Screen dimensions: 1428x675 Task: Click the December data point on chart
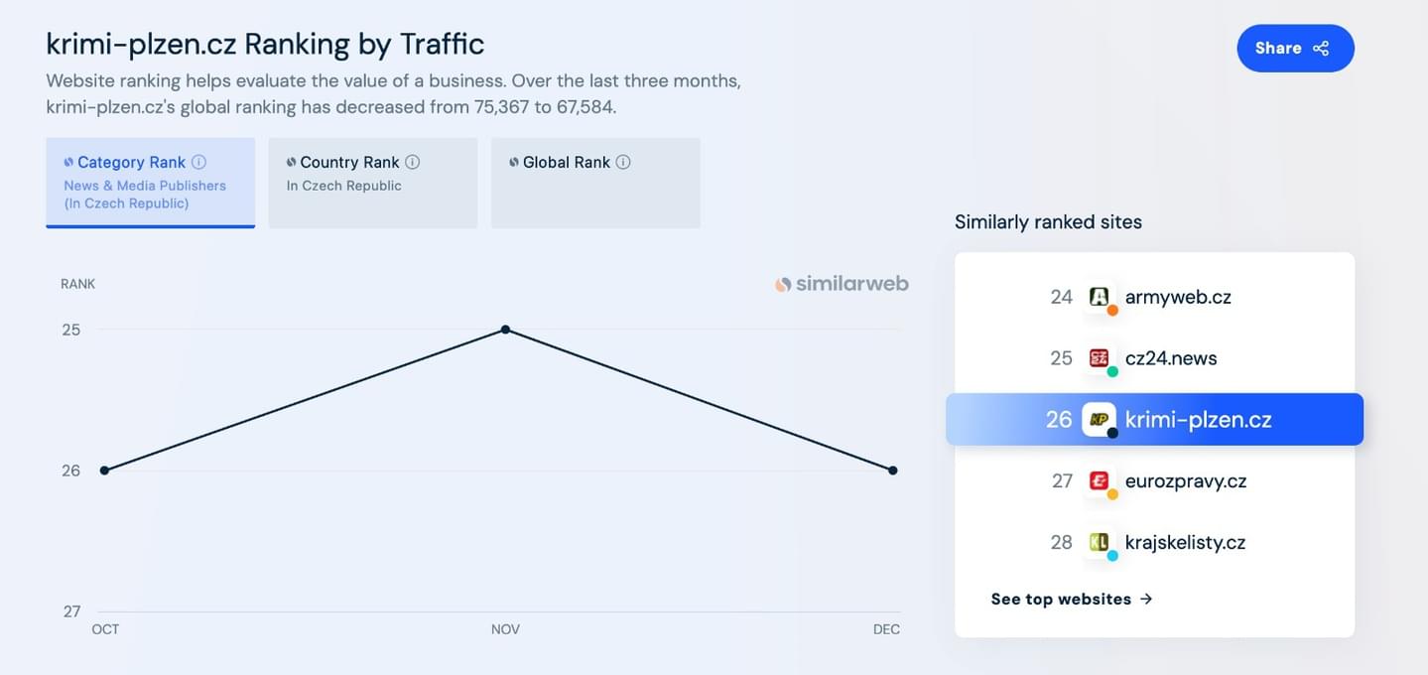(893, 471)
